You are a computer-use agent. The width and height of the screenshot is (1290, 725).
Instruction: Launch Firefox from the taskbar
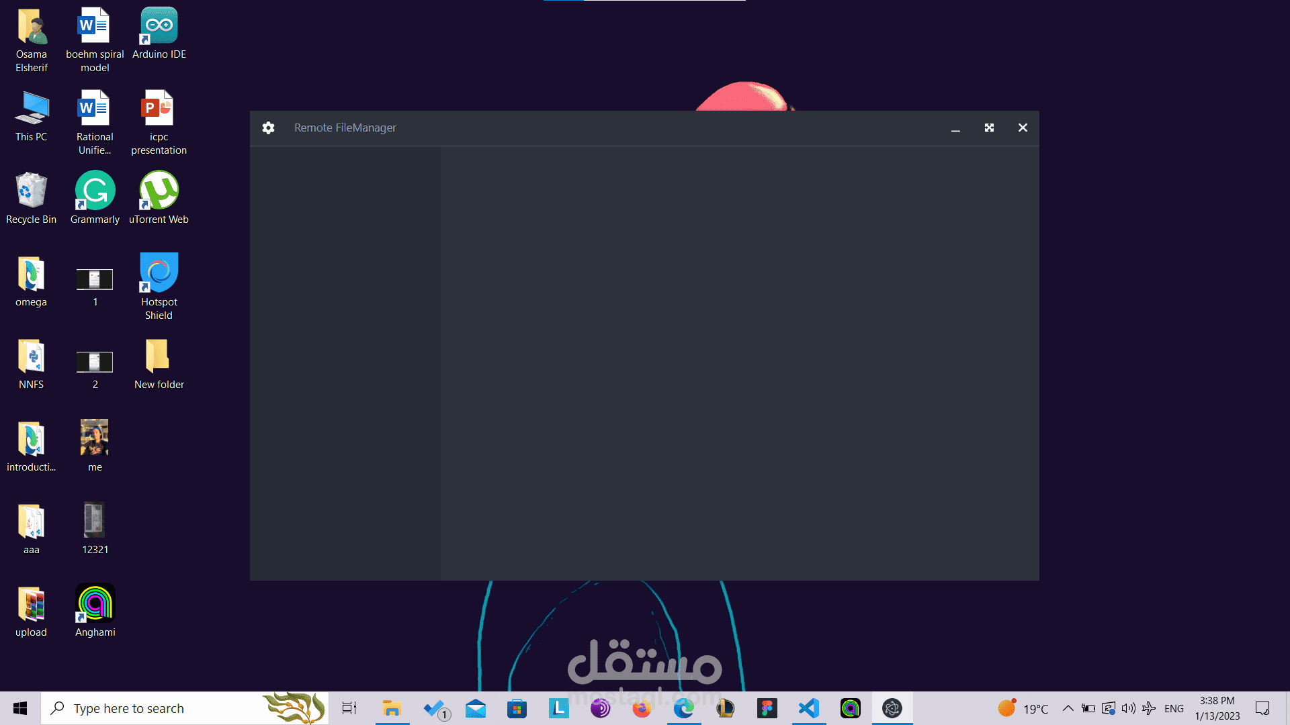pyautogui.click(x=642, y=708)
